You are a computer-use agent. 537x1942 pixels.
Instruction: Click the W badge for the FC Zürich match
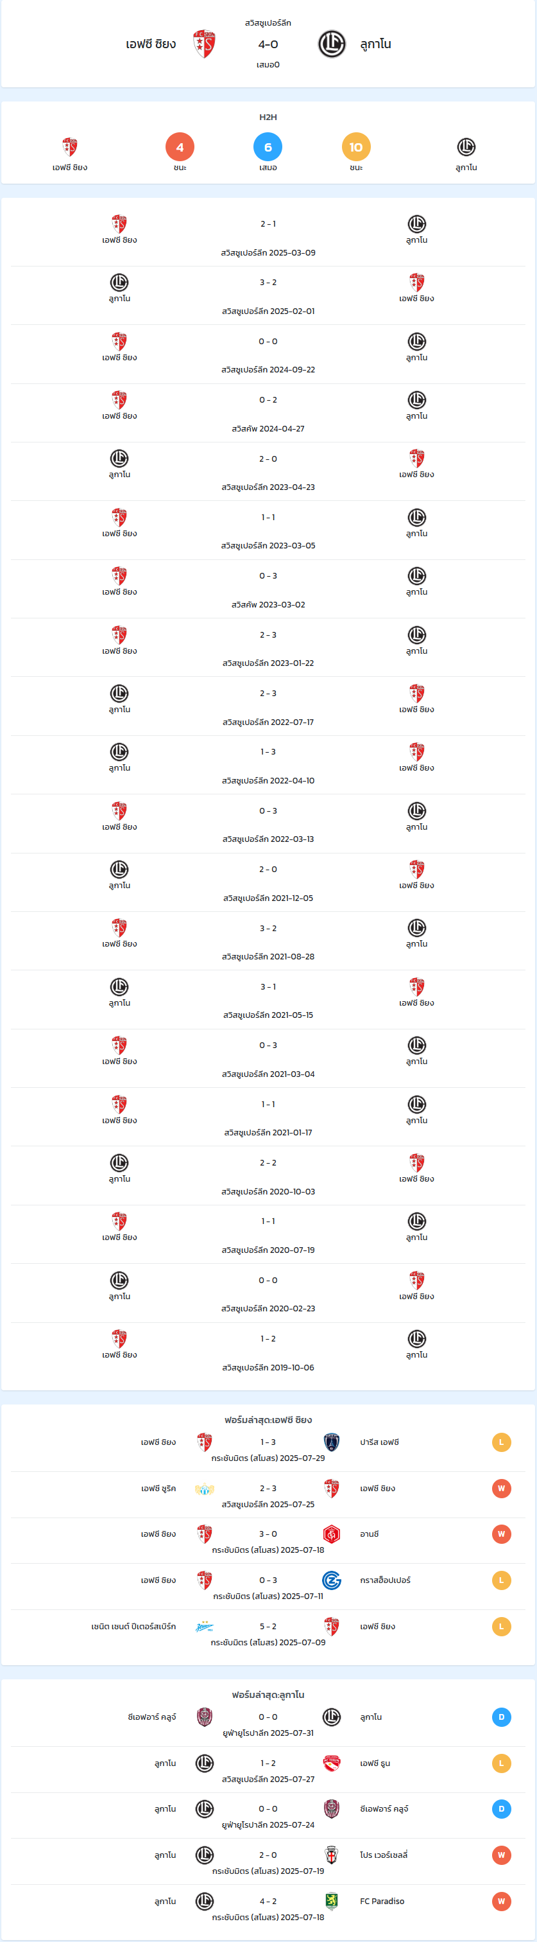click(502, 1488)
